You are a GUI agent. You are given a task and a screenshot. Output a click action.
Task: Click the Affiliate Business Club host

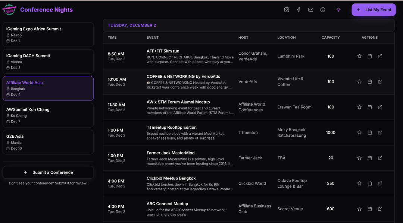tap(255, 208)
